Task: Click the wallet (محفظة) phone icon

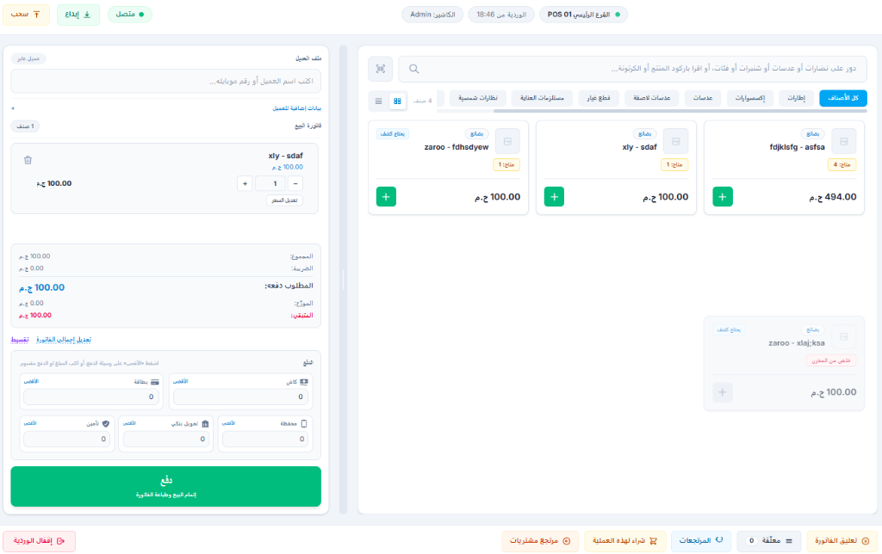Action: pyautogui.click(x=304, y=423)
